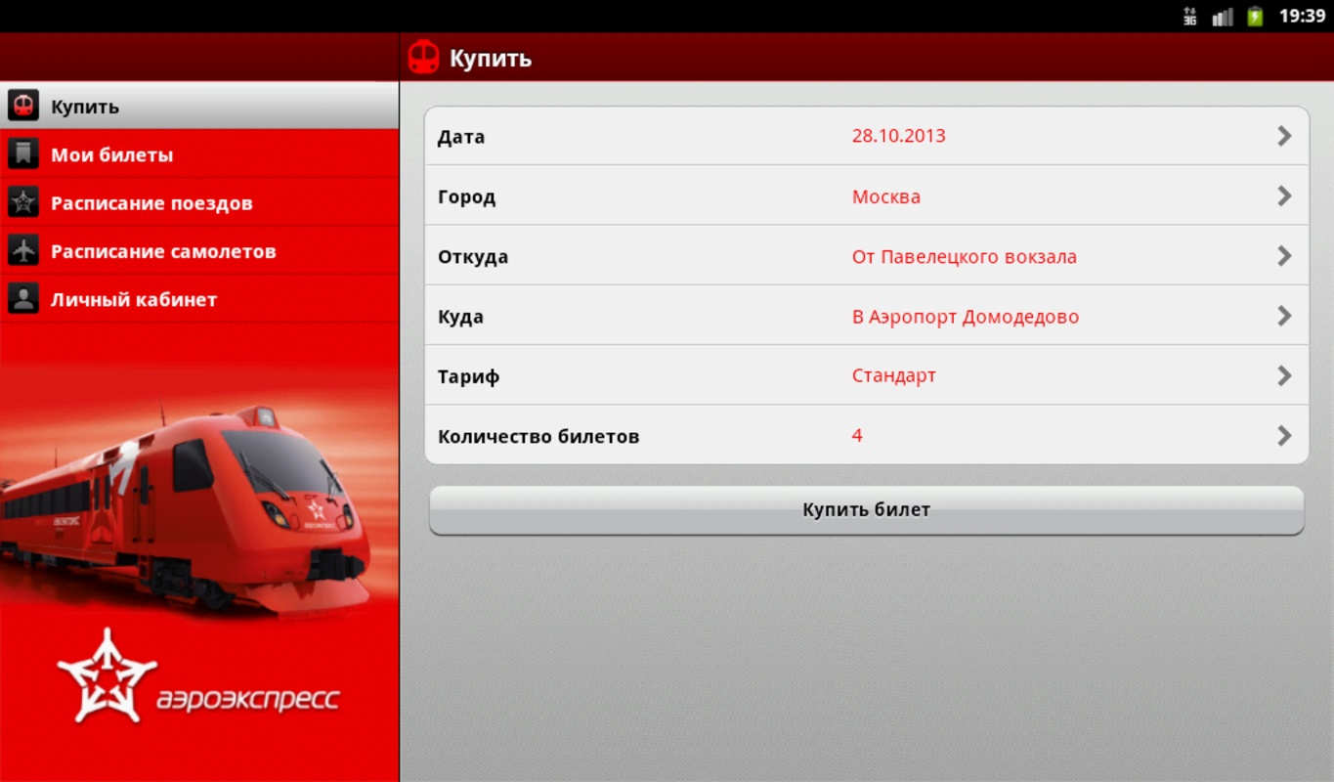Choose destination В Аэропорт Домодедово
The width and height of the screenshot is (1334, 782).
tap(965, 317)
